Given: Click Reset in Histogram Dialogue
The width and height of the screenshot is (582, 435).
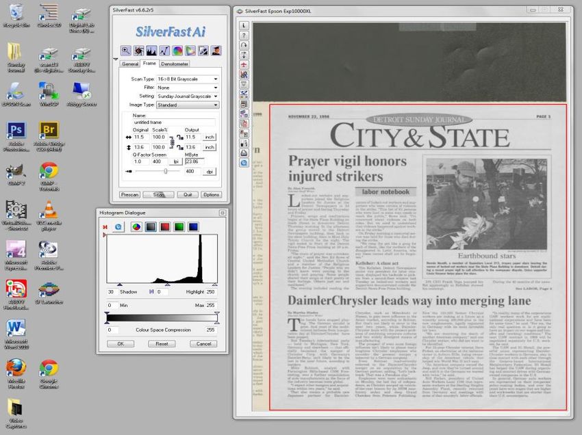Looking at the screenshot, I should (x=162, y=344).
